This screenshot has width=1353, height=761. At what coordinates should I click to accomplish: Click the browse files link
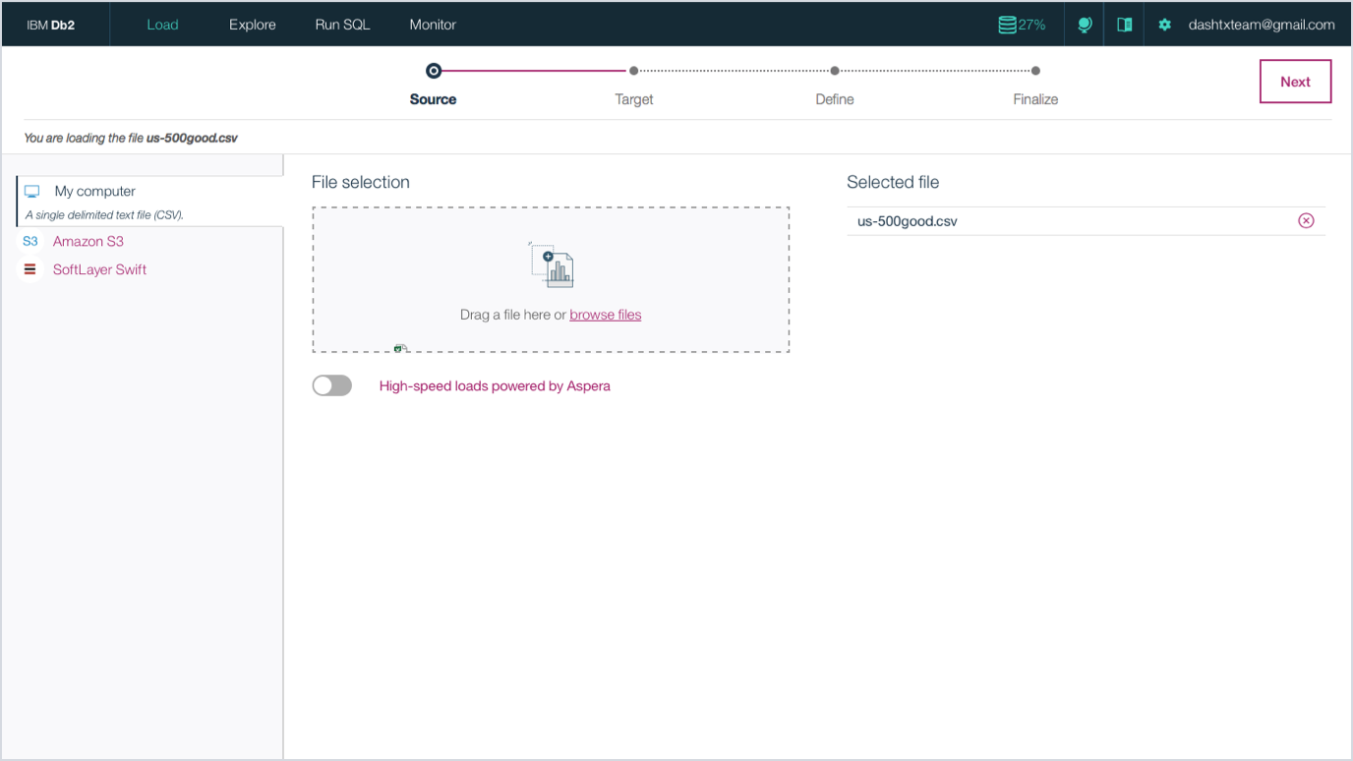(605, 315)
